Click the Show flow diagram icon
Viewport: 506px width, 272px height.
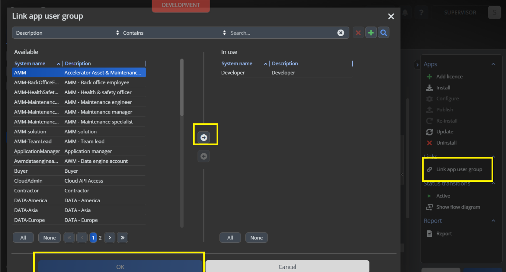click(429, 207)
